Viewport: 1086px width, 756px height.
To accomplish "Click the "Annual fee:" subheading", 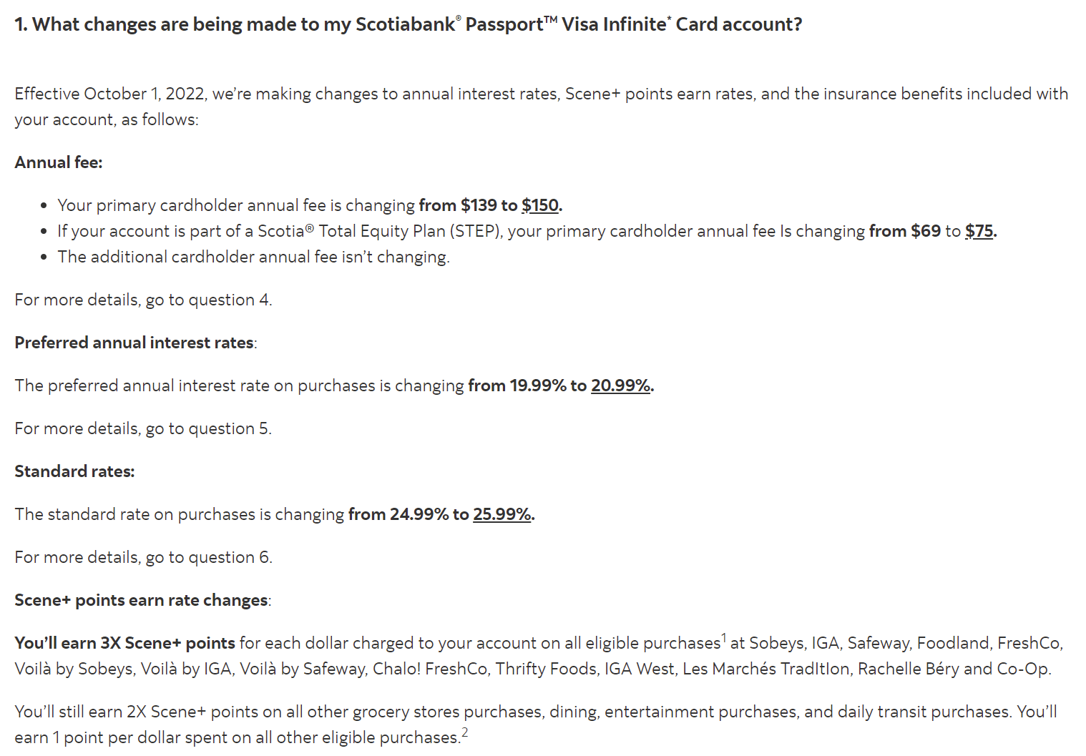I will (59, 162).
